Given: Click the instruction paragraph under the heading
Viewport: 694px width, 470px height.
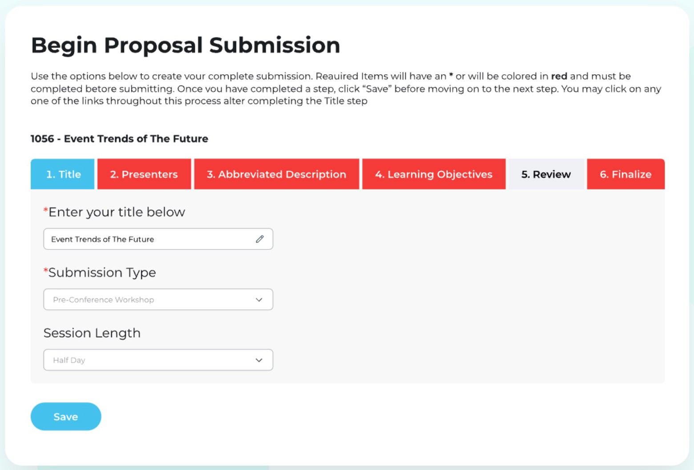Looking at the screenshot, I should tap(311, 88).
